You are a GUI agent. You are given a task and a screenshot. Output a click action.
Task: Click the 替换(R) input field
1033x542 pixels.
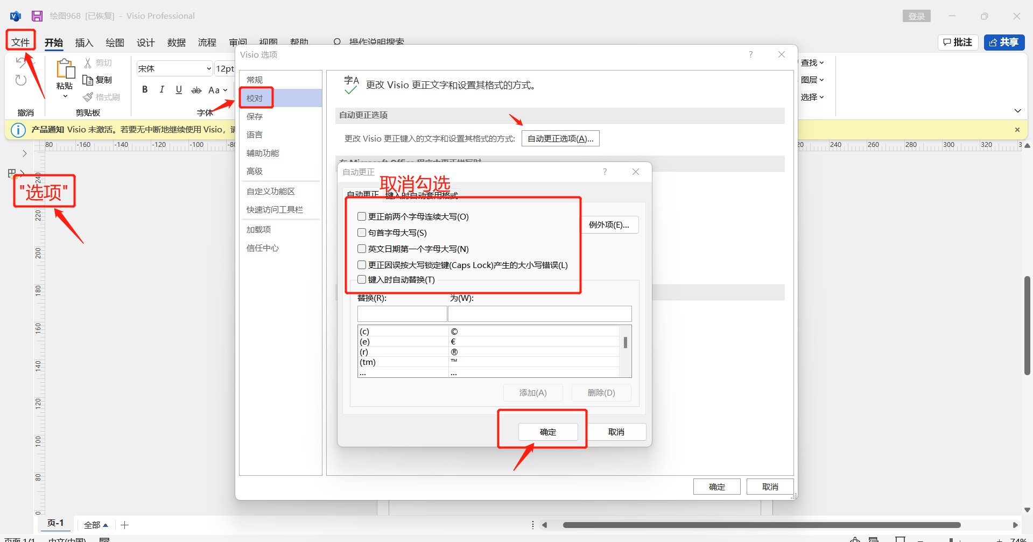pos(402,314)
